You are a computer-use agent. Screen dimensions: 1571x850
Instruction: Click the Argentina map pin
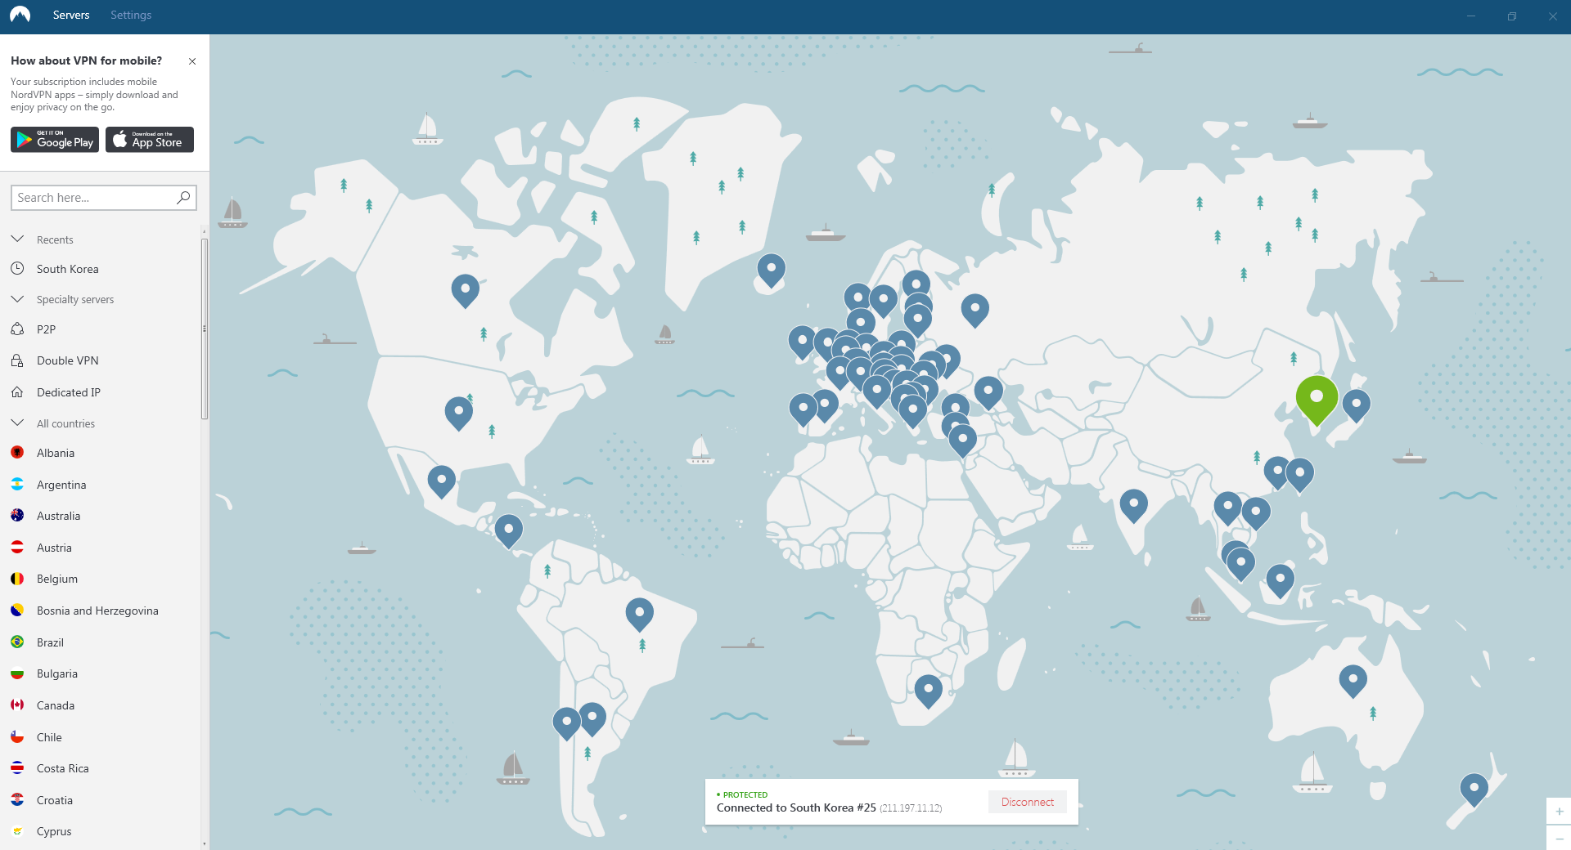click(x=592, y=719)
